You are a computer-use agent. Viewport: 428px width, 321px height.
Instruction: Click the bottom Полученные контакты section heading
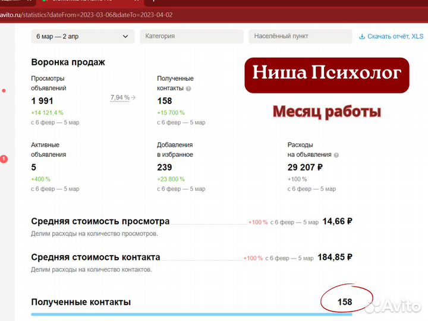[81, 302]
